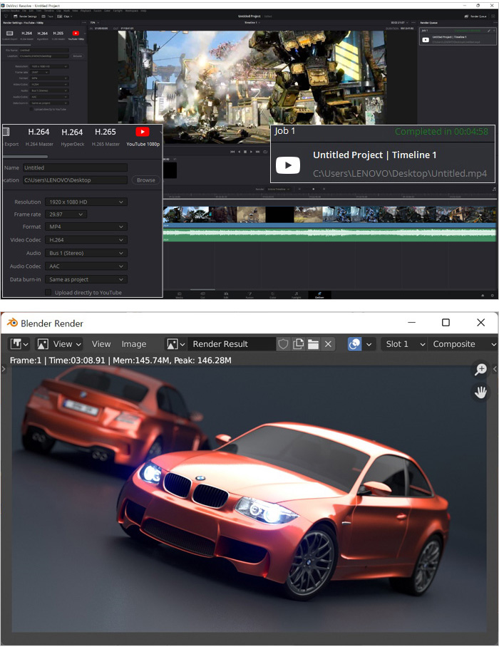Screen dimensions: 499x649
Task: Open enlarged Frame rate 29.97 dropdown
Action: (66, 214)
